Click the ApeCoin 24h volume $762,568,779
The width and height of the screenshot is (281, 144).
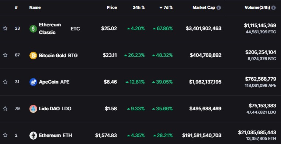pos(260,79)
